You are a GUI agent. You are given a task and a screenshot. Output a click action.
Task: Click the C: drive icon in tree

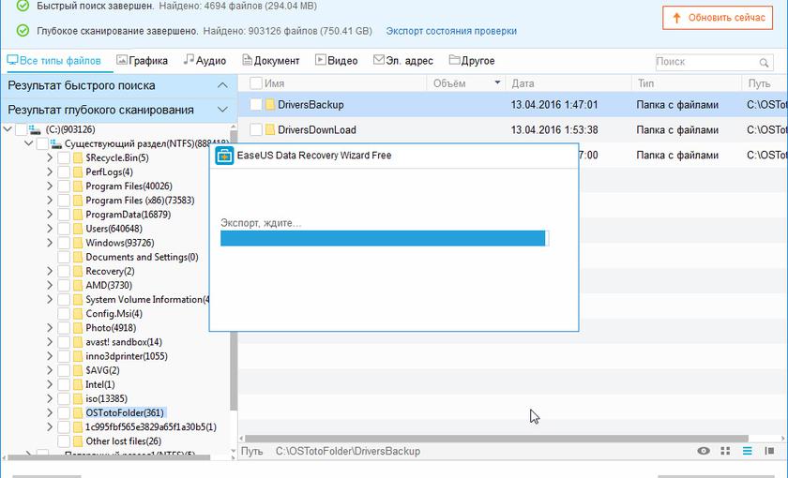coord(35,129)
